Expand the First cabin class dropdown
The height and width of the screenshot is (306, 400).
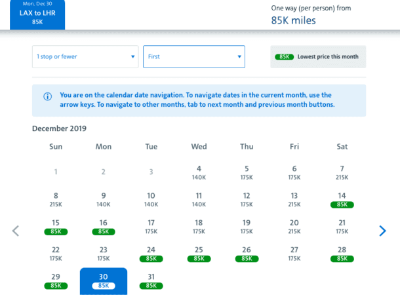point(194,56)
